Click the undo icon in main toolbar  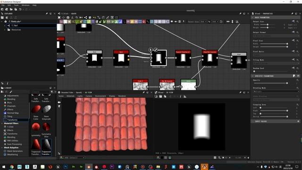tap(20, 9)
